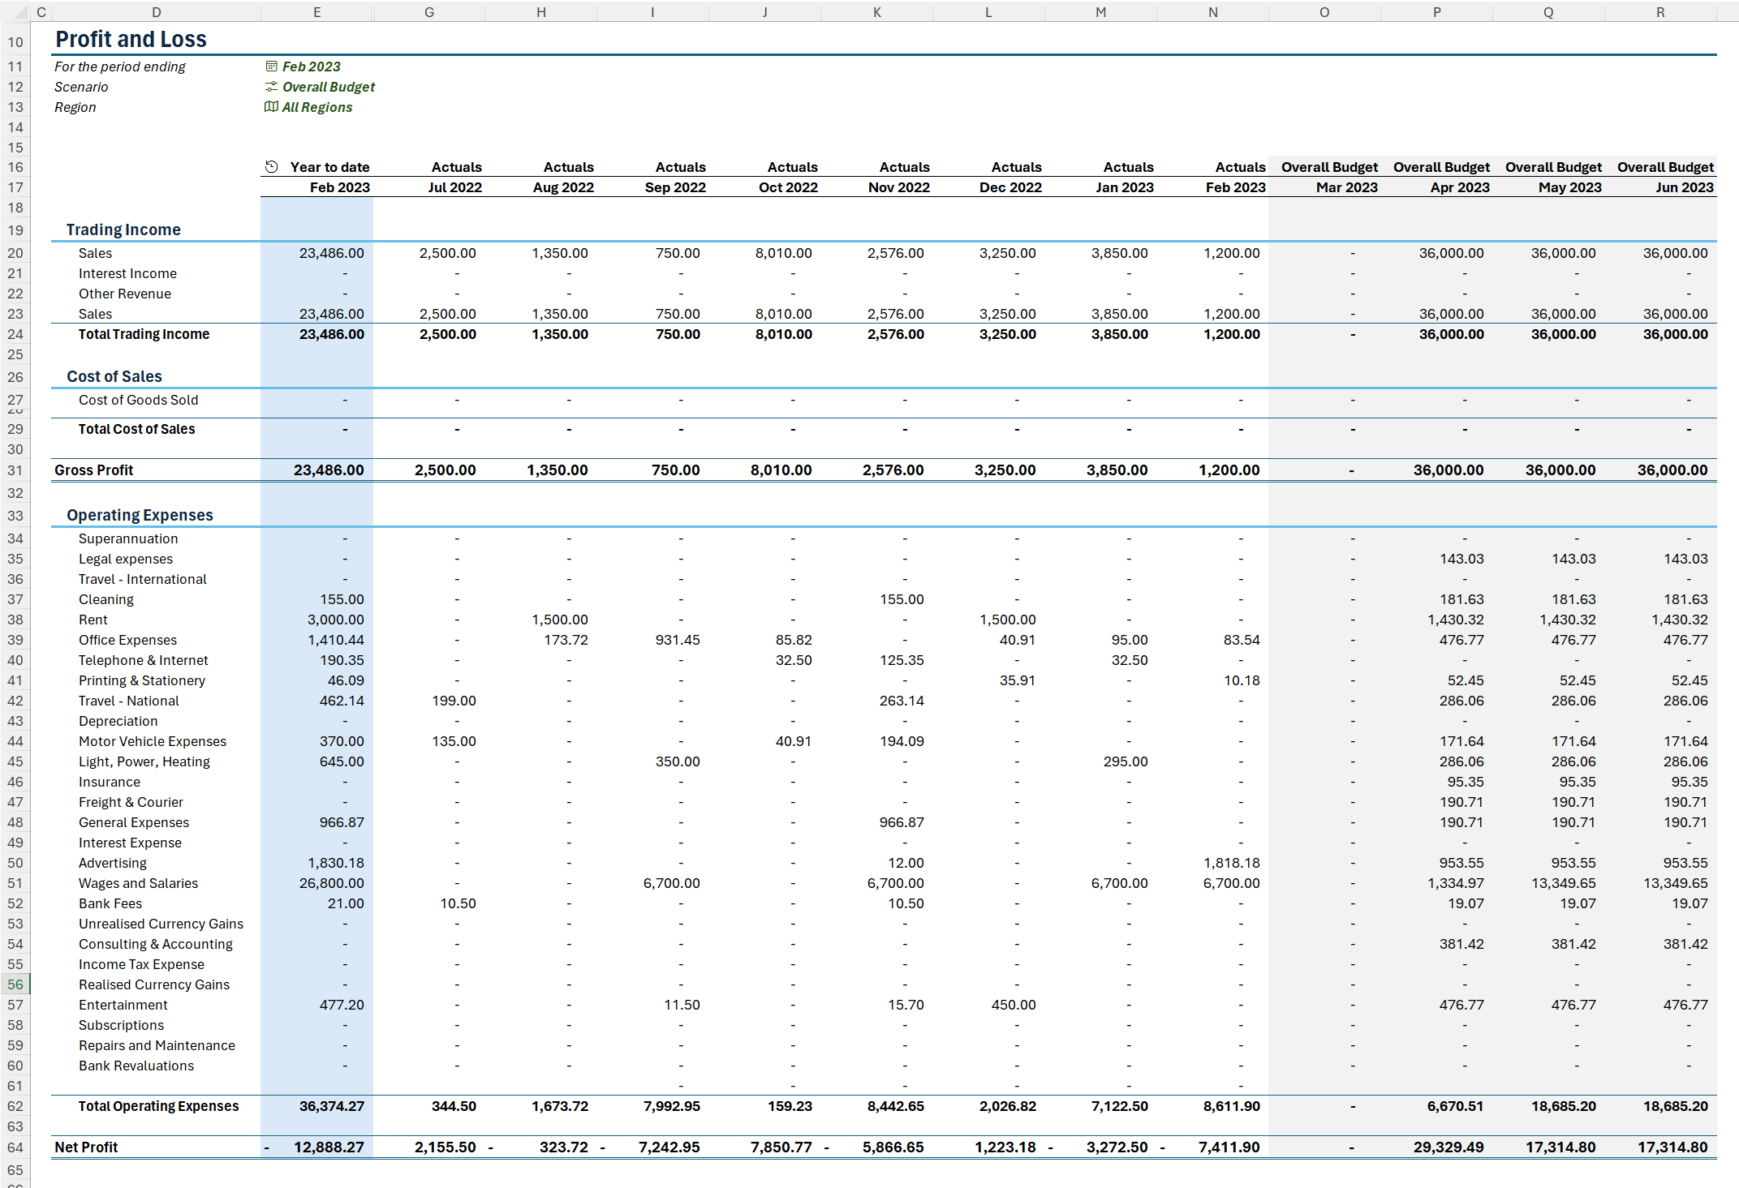
Task: Select the Total Operating Expenses label cell
Action: pos(158,1105)
